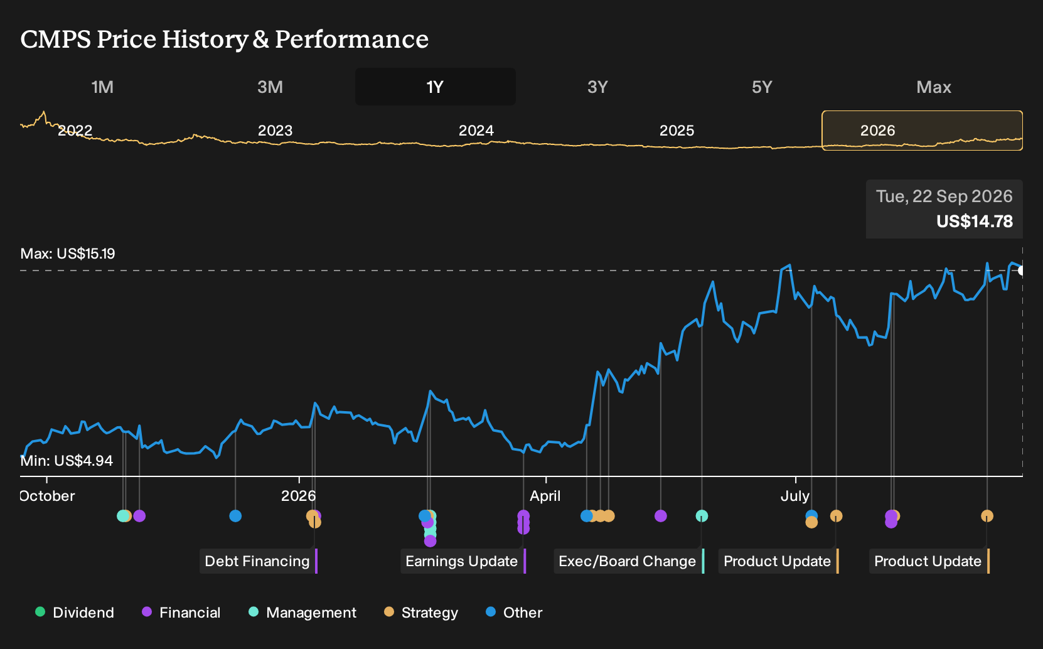Toggle the Financial legend filter
This screenshot has height=649, width=1043.
click(181, 613)
